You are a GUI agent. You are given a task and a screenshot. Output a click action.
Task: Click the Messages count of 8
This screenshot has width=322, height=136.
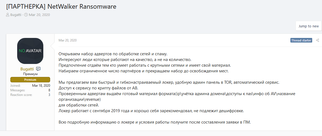tap(49, 90)
